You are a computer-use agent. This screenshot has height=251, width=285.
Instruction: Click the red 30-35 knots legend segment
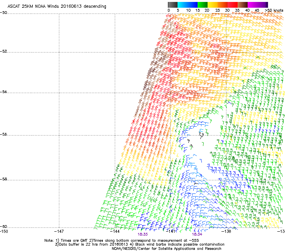(x=233, y=5)
